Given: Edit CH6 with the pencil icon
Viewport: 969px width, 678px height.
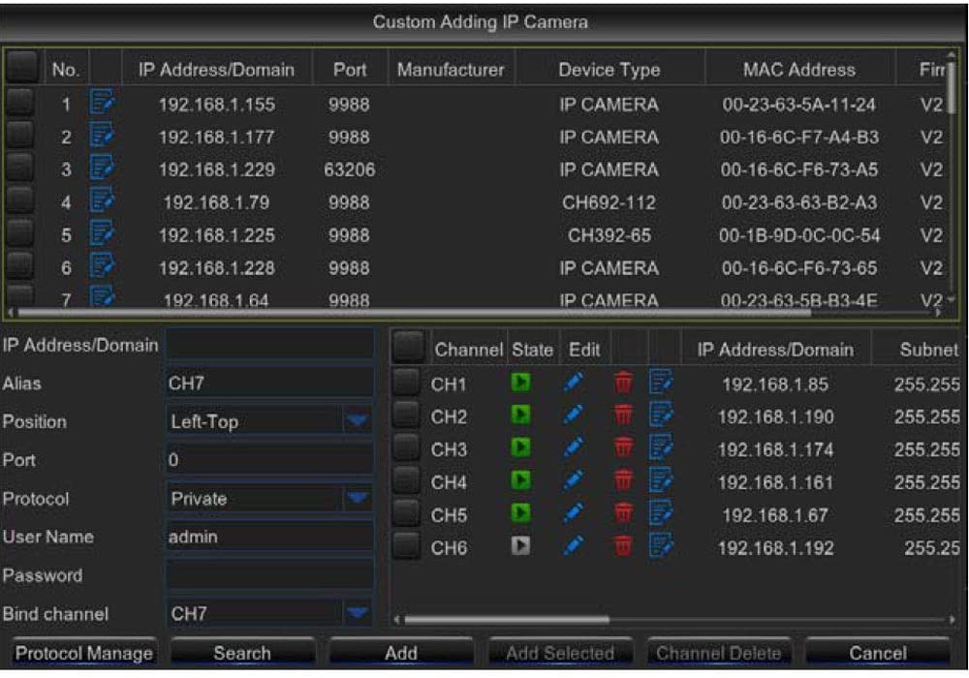Looking at the screenshot, I should (573, 546).
